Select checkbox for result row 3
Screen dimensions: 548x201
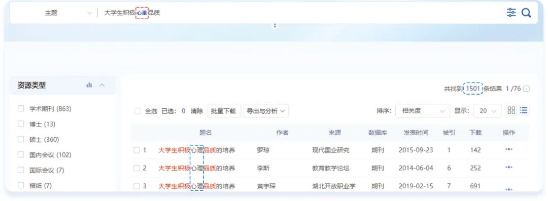coord(136,186)
